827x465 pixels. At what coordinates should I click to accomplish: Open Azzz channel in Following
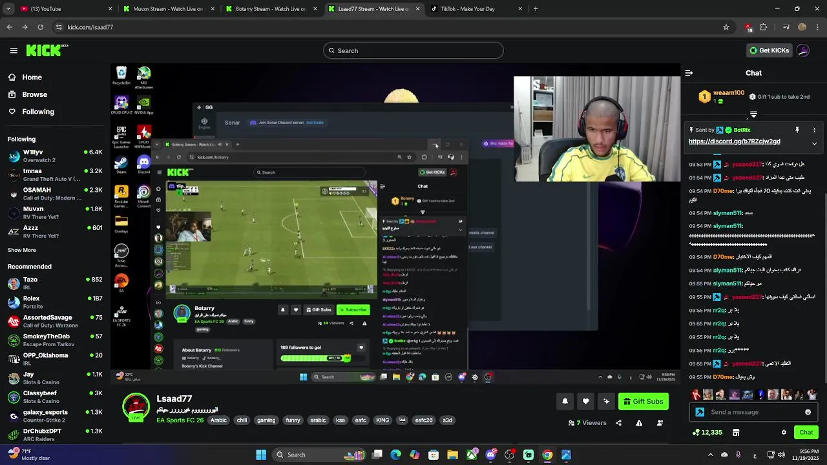point(55,231)
